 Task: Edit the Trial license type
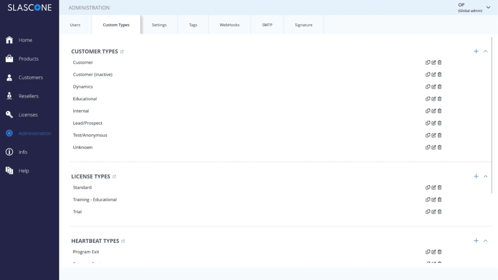pyautogui.click(x=434, y=212)
